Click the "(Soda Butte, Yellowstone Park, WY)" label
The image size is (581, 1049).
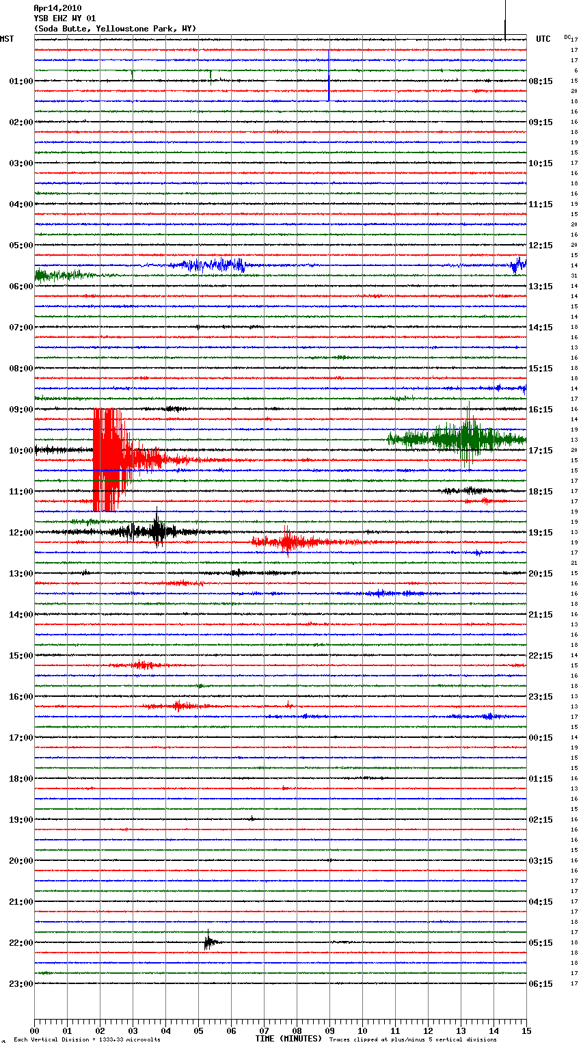[x=115, y=29]
